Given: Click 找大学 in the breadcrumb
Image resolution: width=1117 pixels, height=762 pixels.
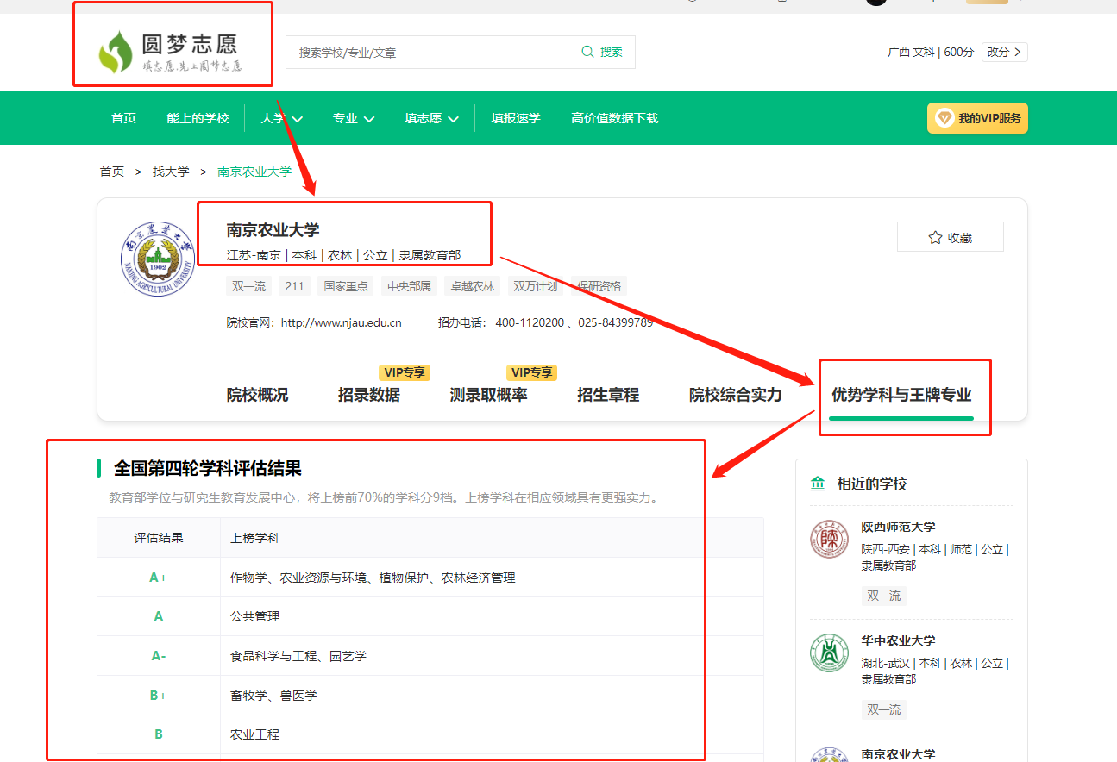Looking at the screenshot, I should coord(171,172).
